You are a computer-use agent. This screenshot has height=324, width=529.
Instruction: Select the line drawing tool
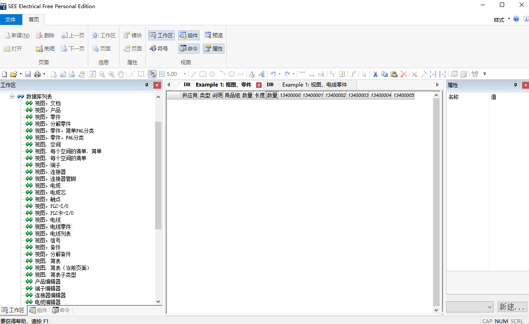pyautogui.click(x=194, y=74)
